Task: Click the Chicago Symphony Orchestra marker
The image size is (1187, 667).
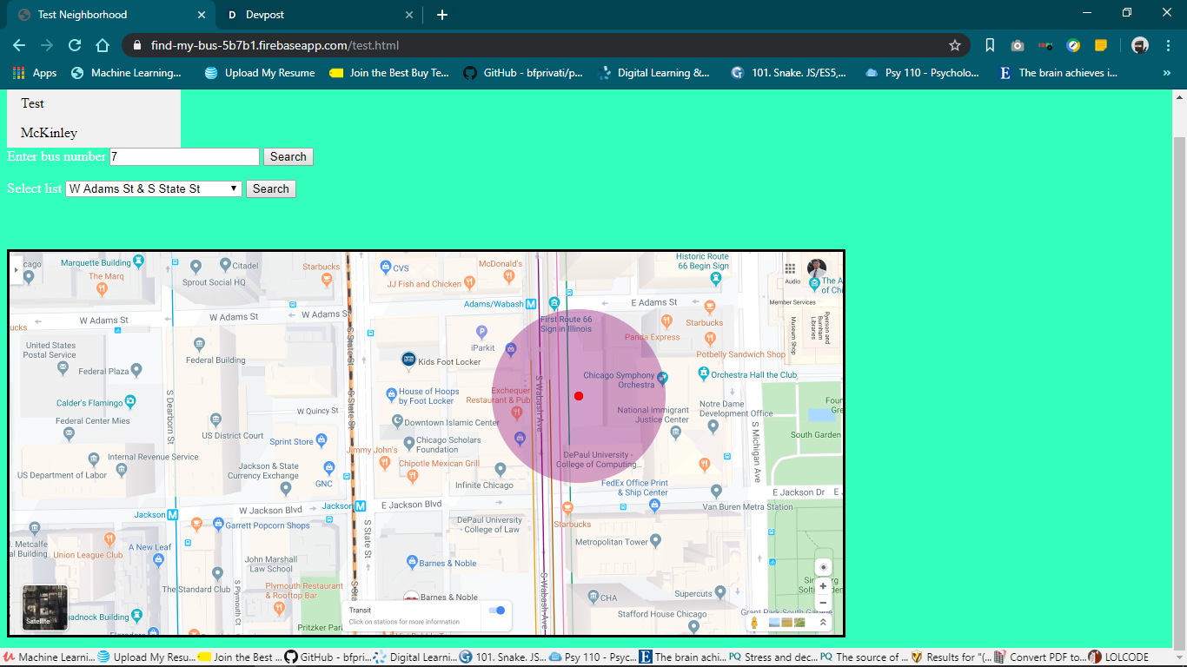Action: [662, 378]
